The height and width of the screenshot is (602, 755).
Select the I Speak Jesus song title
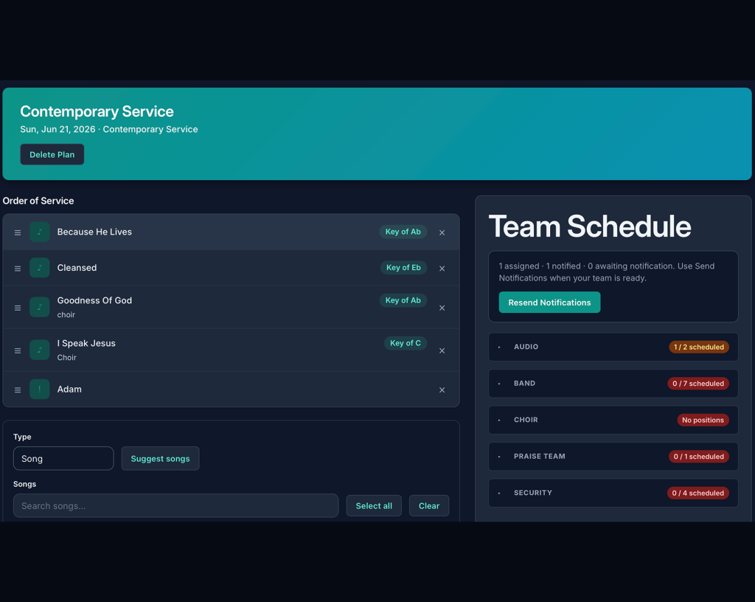(x=86, y=343)
